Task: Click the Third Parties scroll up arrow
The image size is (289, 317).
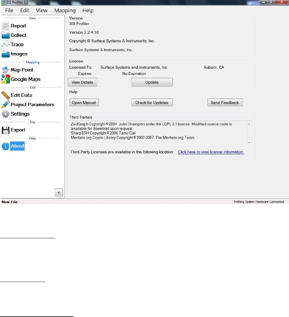Action: [249, 124]
